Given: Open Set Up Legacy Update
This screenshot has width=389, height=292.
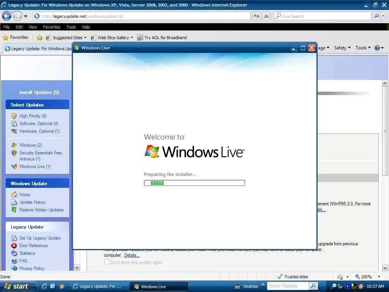Looking at the screenshot, I should click(40, 238).
